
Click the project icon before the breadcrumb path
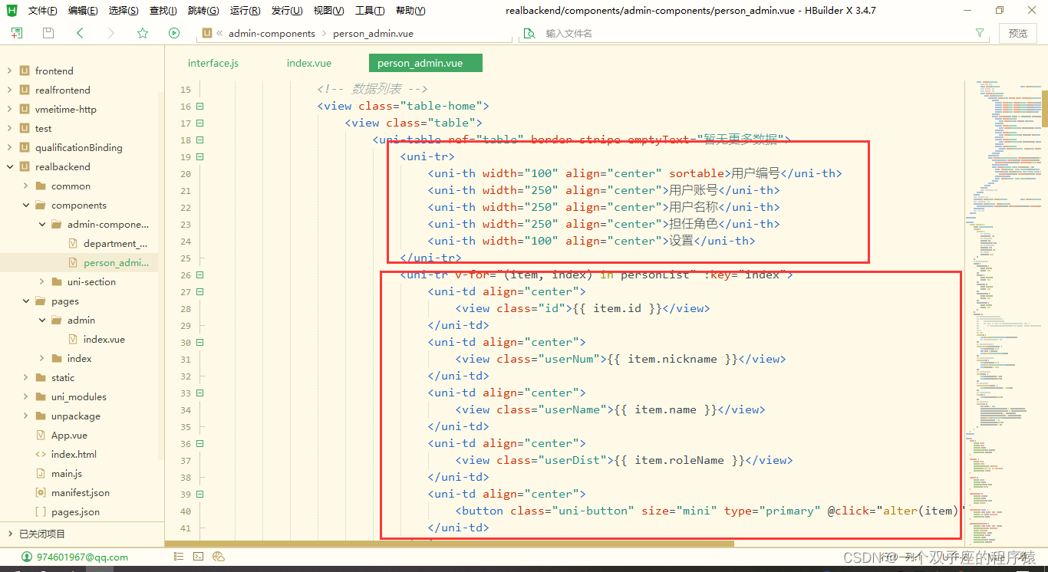pyautogui.click(x=206, y=33)
